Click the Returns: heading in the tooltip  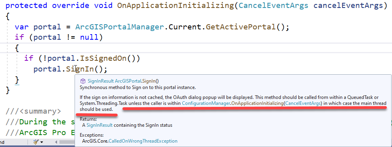[88, 119]
